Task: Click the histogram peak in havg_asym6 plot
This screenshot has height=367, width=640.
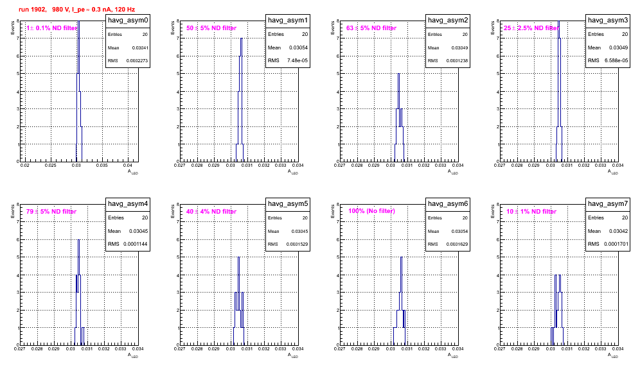Action: pyautogui.click(x=402, y=258)
